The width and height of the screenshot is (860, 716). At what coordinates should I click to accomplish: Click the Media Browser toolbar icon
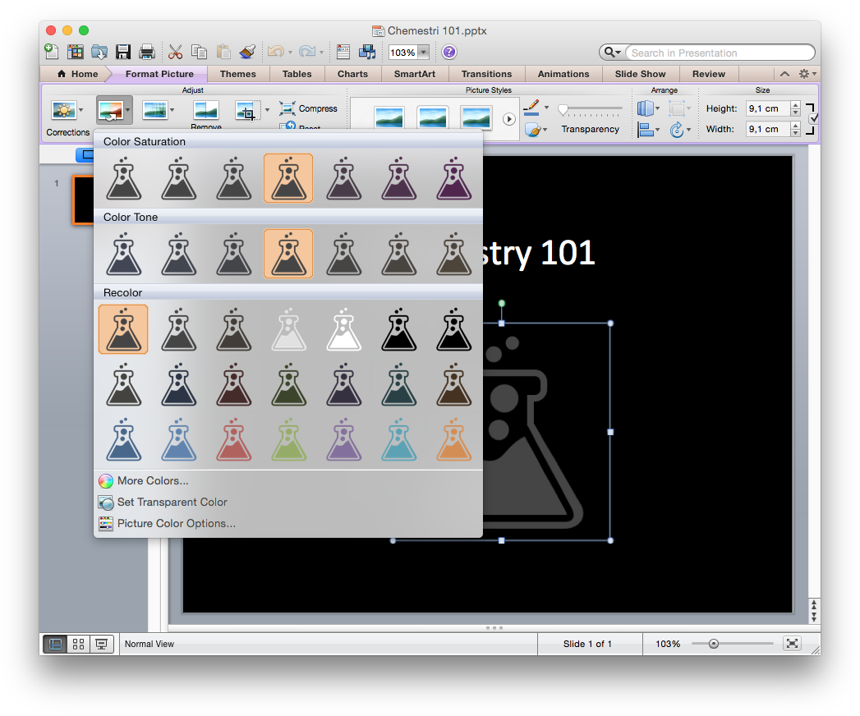click(367, 52)
